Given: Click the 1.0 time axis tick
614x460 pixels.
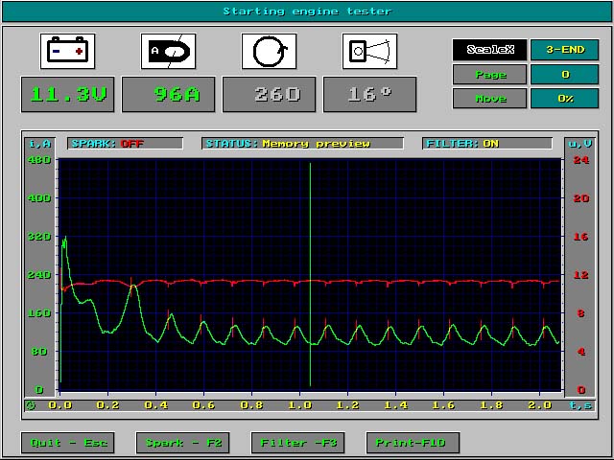Looking at the screenshot, I should tap(299, 405).
